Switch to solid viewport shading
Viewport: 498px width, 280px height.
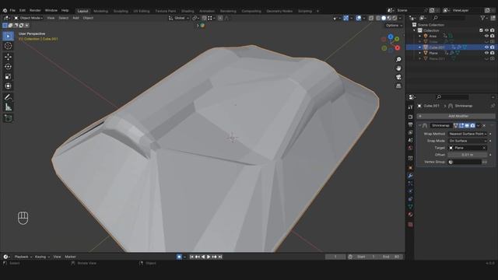(384, 18)
